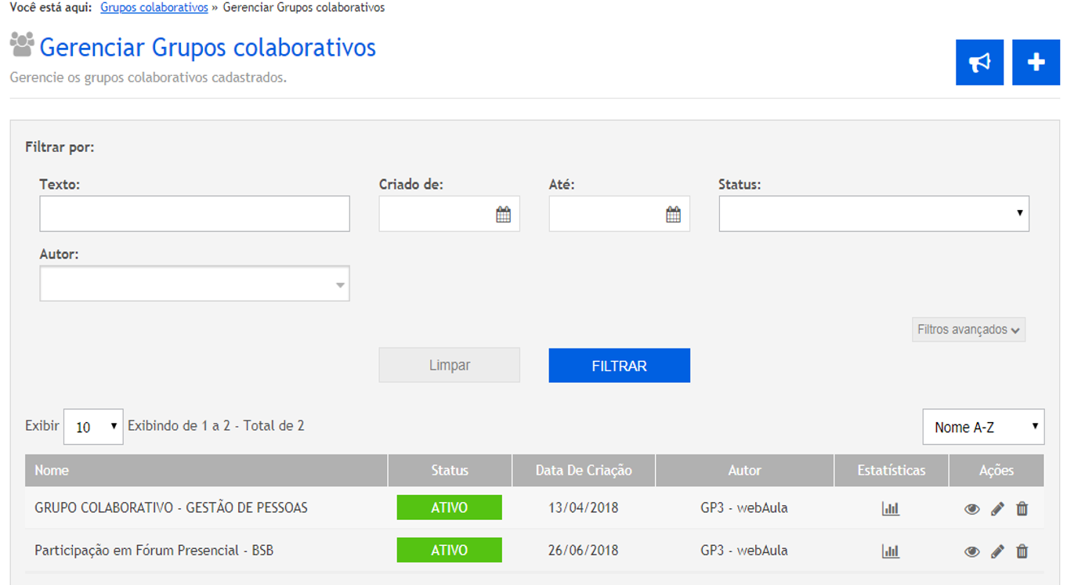Image resolution: width=1067 pixels, height=585 pixels.
Task: Delete GRUPO COLABORATIVO - GESTÃO DE PESSOAS
Action: click(x=1022, y=509)
